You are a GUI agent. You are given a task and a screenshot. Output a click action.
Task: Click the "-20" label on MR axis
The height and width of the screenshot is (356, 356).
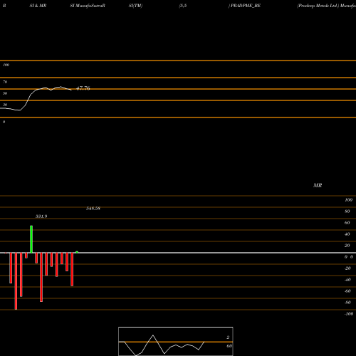[347, 268]
